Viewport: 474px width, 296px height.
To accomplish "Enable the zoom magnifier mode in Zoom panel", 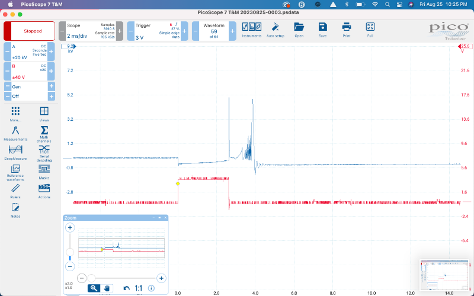I will coord(94,288).
